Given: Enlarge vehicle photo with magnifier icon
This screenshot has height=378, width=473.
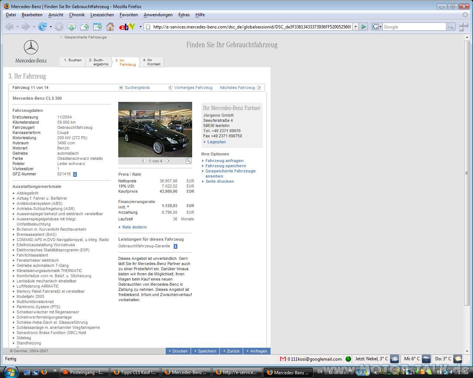Looking at the screenshot, I should coord(188,161).
